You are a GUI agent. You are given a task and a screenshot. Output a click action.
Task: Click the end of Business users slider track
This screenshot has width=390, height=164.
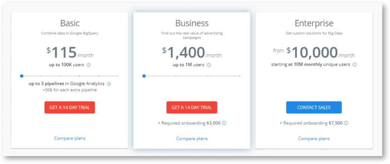[x=240, y=76]
